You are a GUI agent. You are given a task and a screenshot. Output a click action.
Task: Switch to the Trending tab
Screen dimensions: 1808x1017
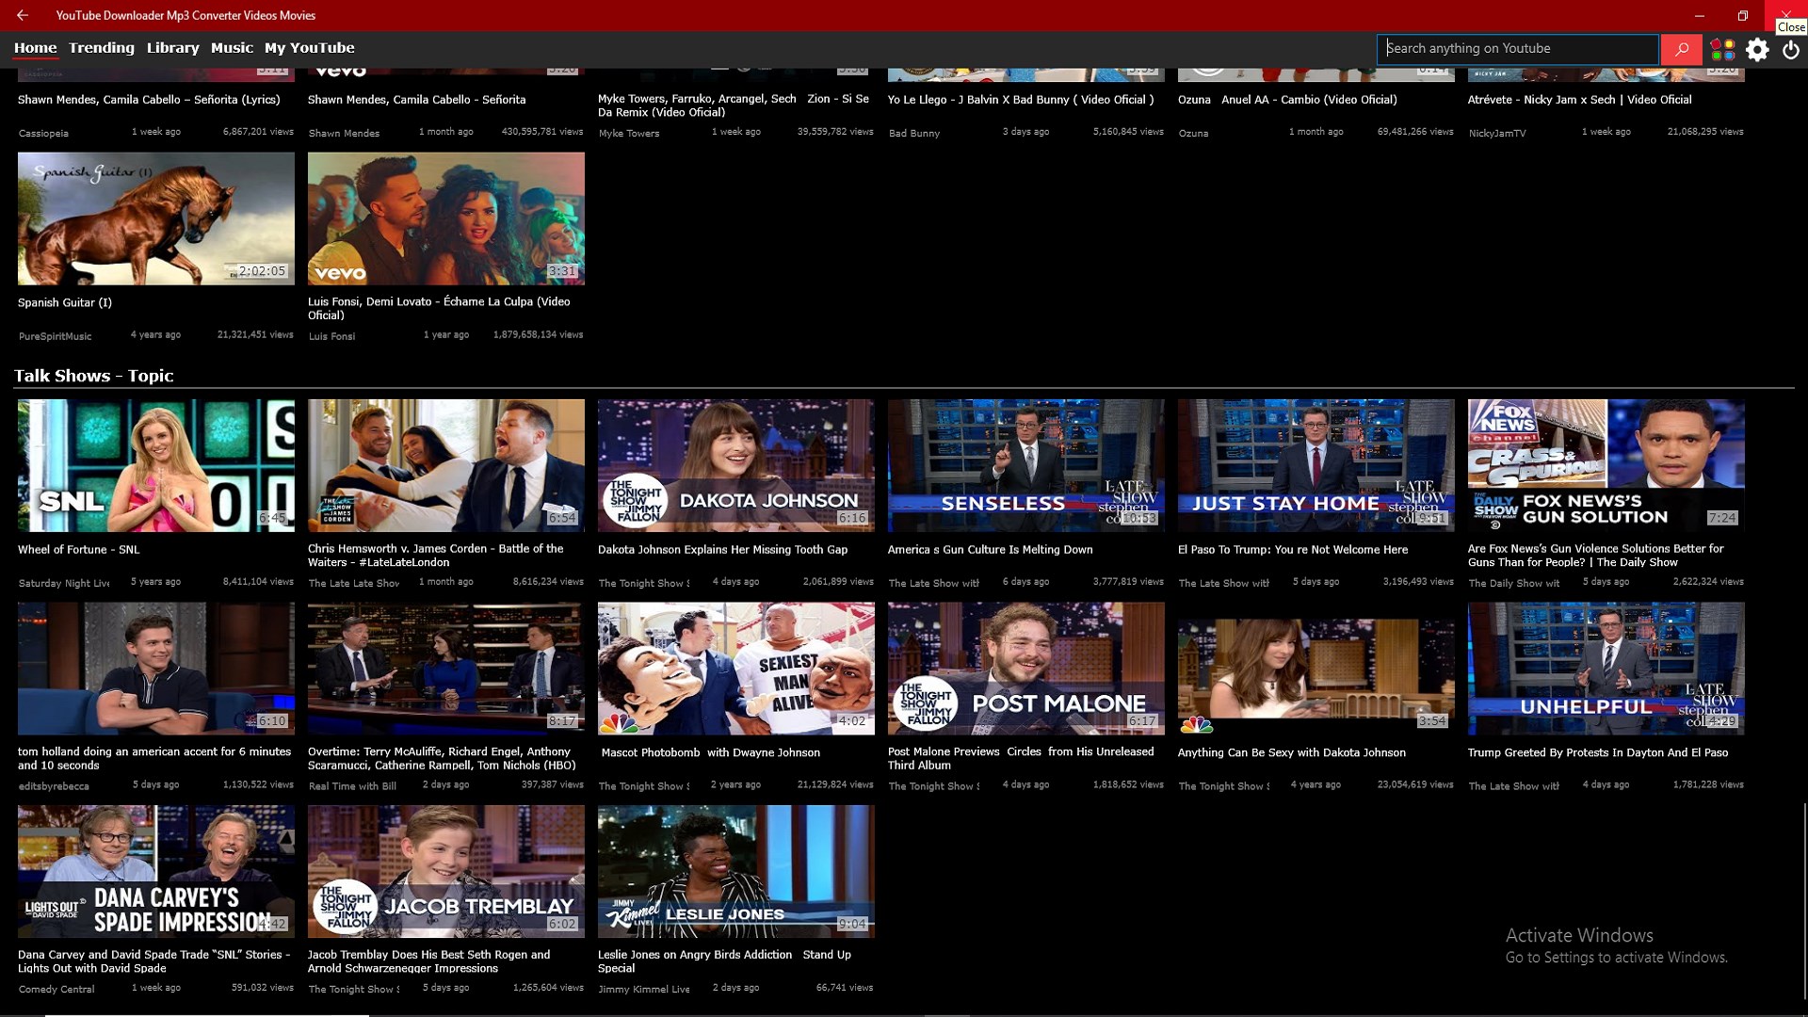point(101,48)
